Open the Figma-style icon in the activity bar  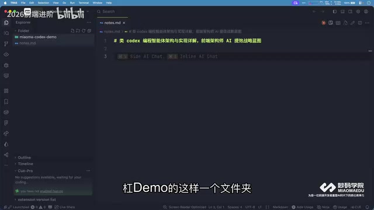click(6, 123)
